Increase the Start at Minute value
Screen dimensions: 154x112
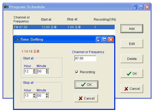click(x=47, y=70)
